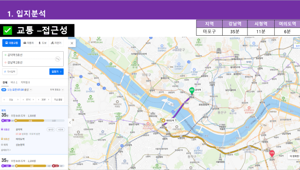Collapse the side panel with arrow handle
Image resolution: width=300 pixels, height=170 pixels.
(70, 123)
